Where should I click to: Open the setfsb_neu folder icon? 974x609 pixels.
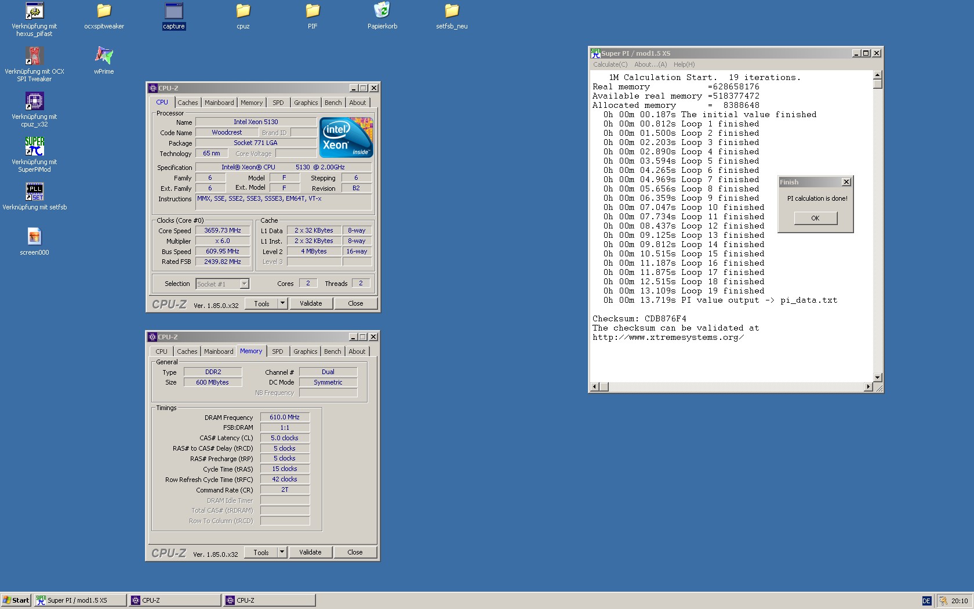pos(452,10)
